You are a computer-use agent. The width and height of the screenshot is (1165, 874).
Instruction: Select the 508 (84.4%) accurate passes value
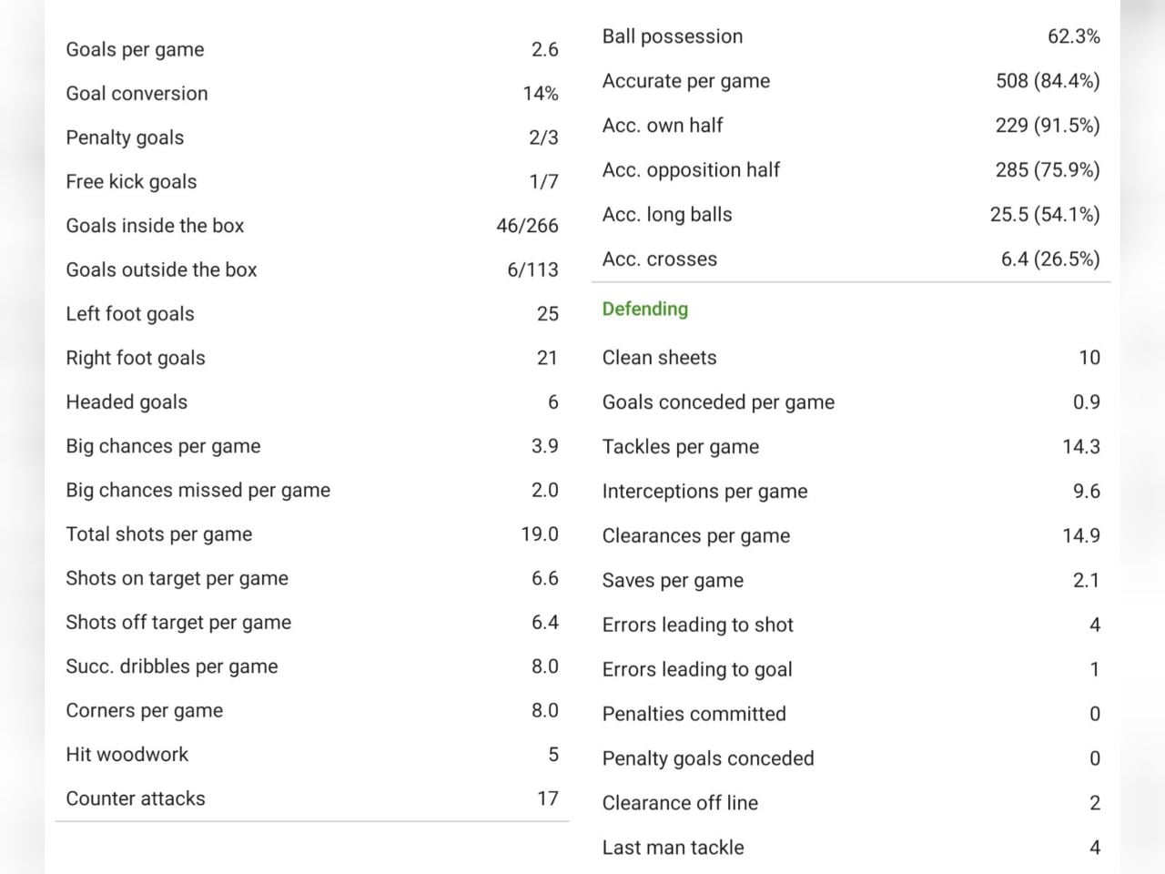pyautogui.click(x=1047, y=81)
